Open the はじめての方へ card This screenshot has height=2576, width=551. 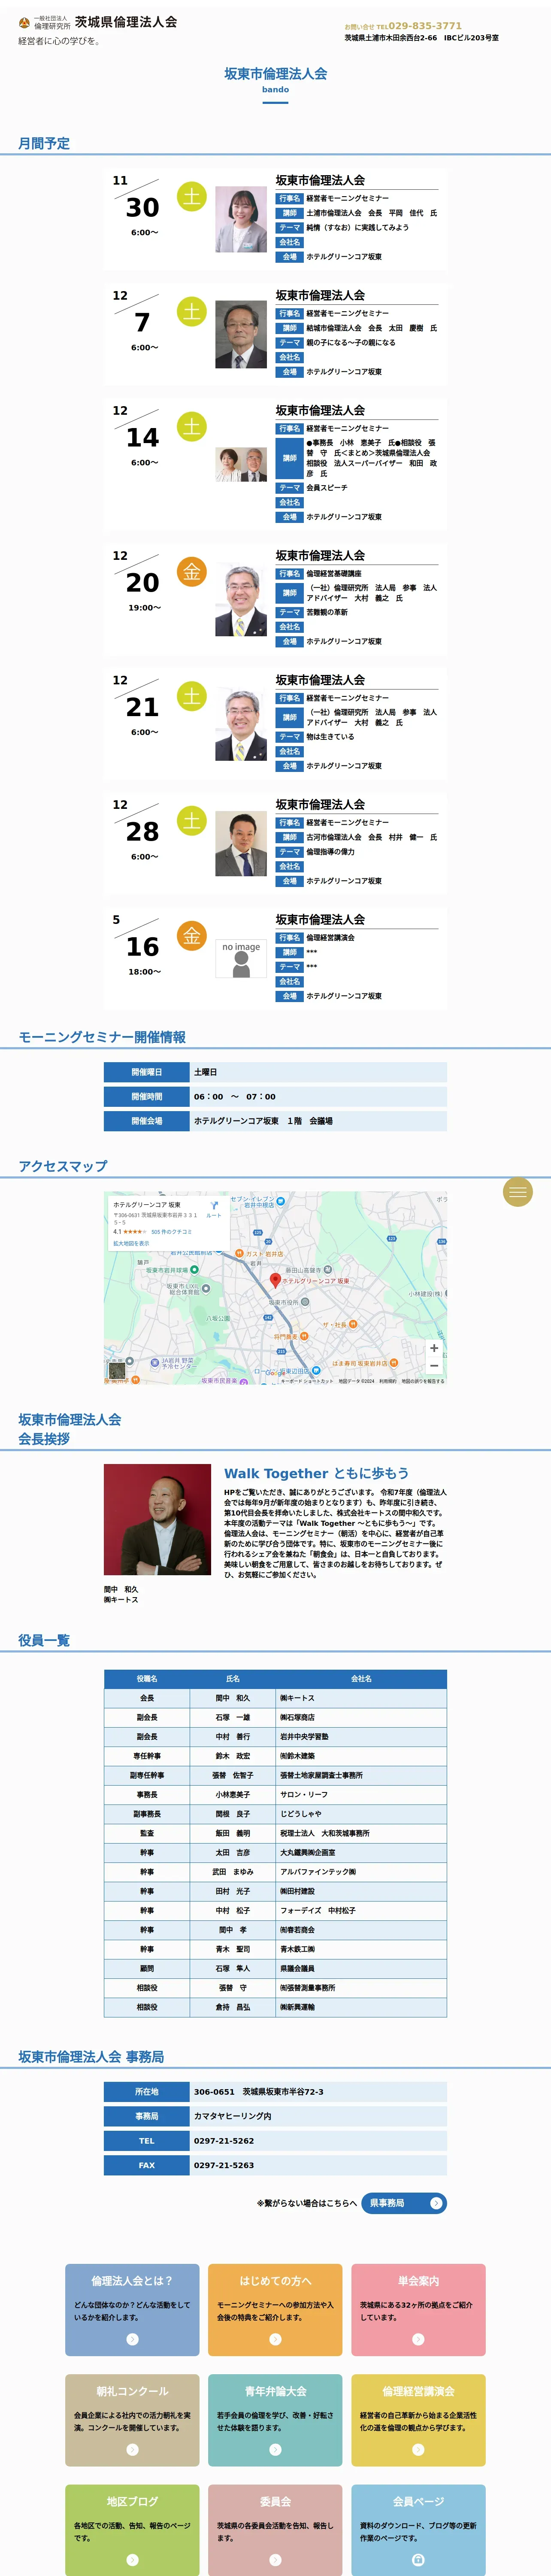[x=275, y=2309]
